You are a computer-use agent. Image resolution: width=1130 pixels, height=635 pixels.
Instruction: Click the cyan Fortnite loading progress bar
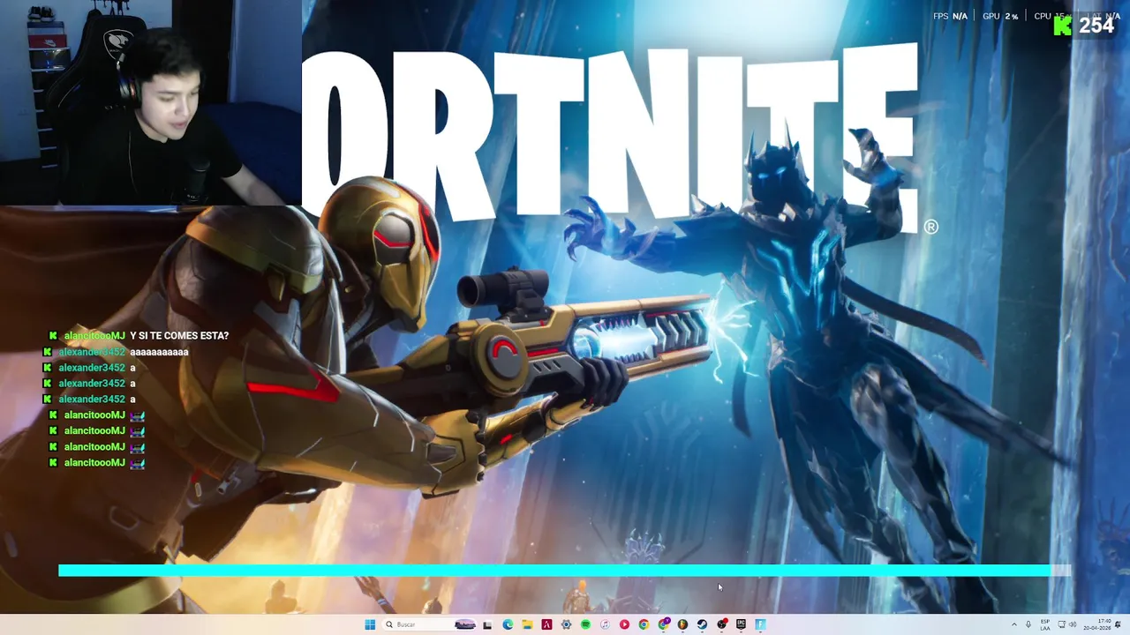565,571
